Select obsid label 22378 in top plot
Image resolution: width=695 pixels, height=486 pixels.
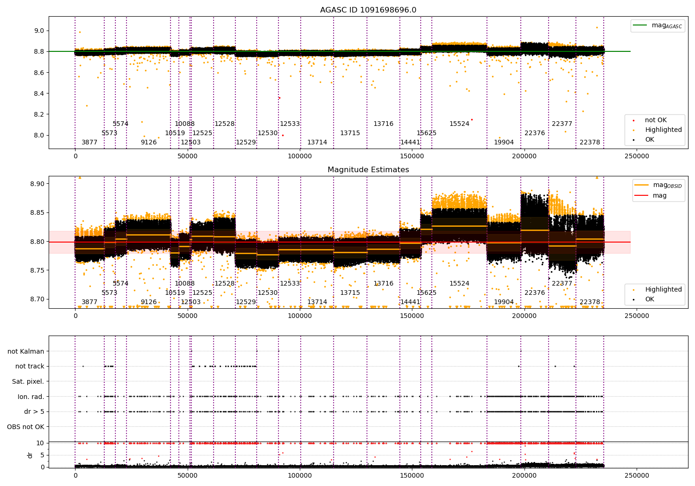[590, 143]
